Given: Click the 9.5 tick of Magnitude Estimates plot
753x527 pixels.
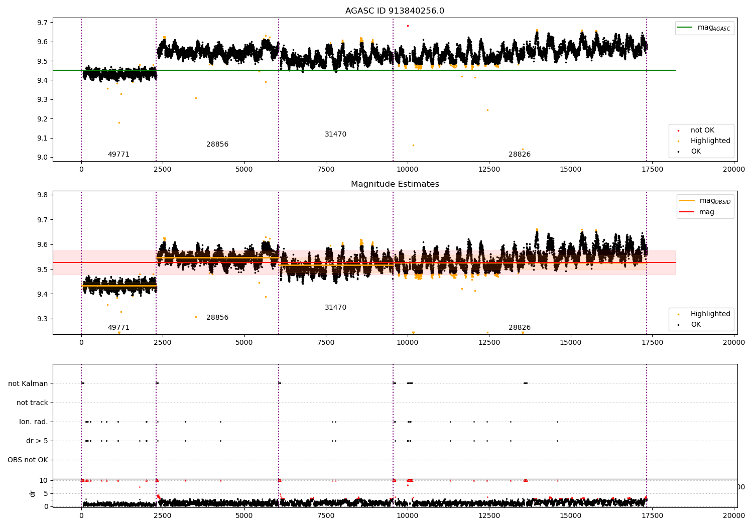Looking at the screenshot, I should click(x=43, y=270).
